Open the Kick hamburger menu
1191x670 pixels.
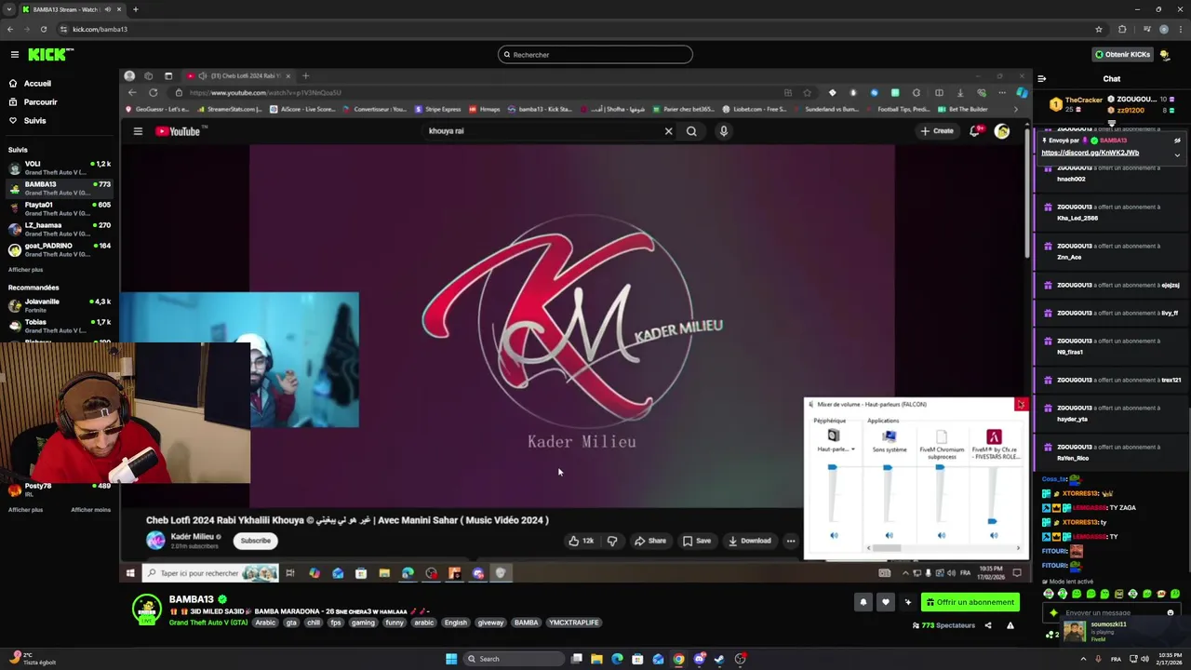pos(14,55)
